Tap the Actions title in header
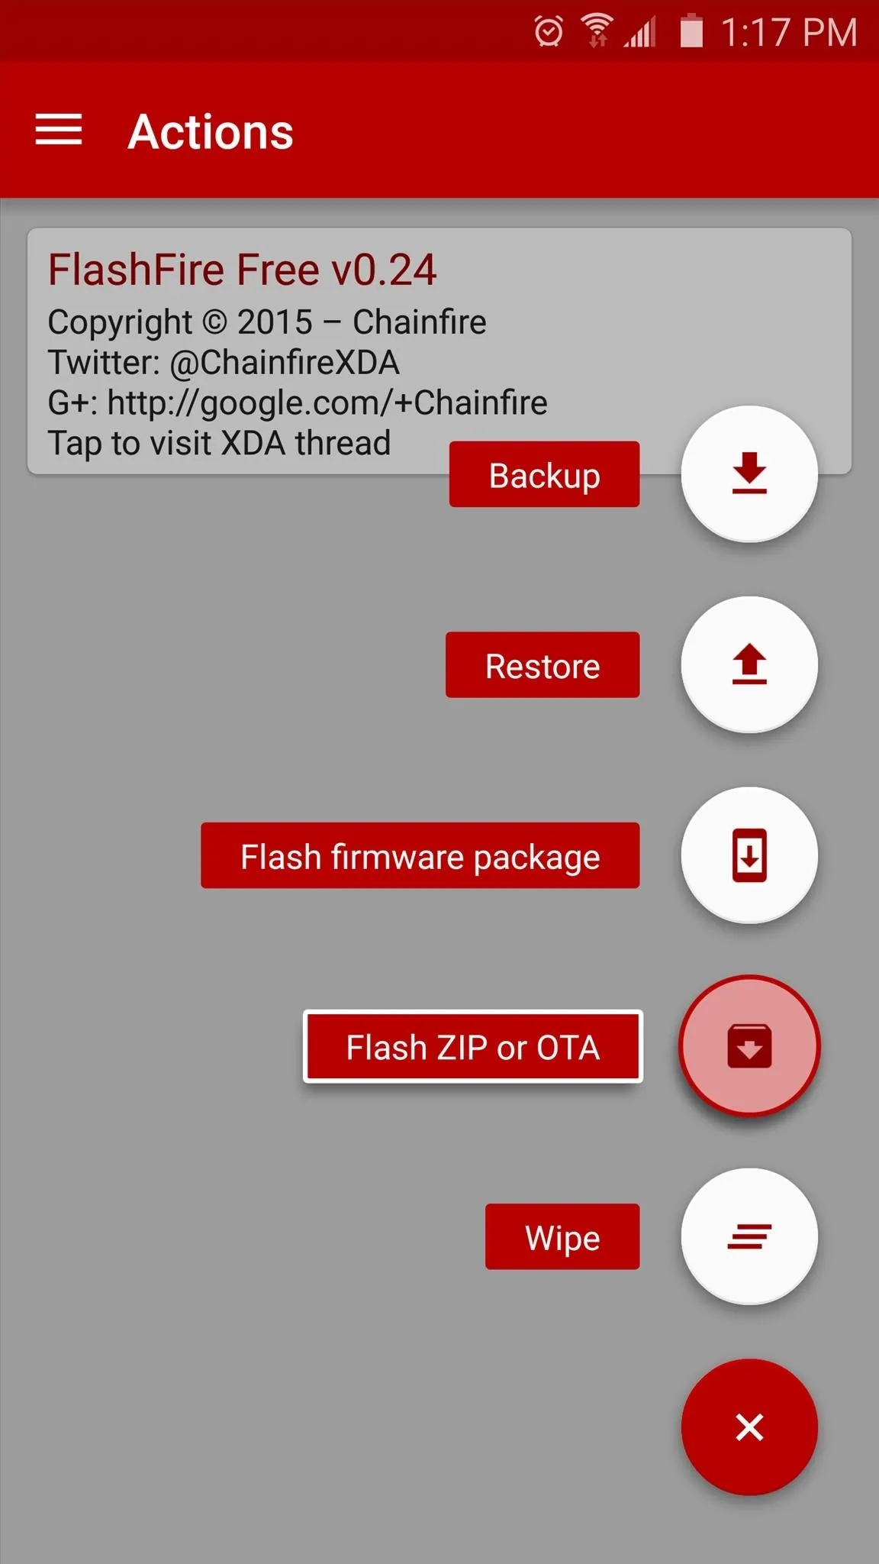 [211, 132]
